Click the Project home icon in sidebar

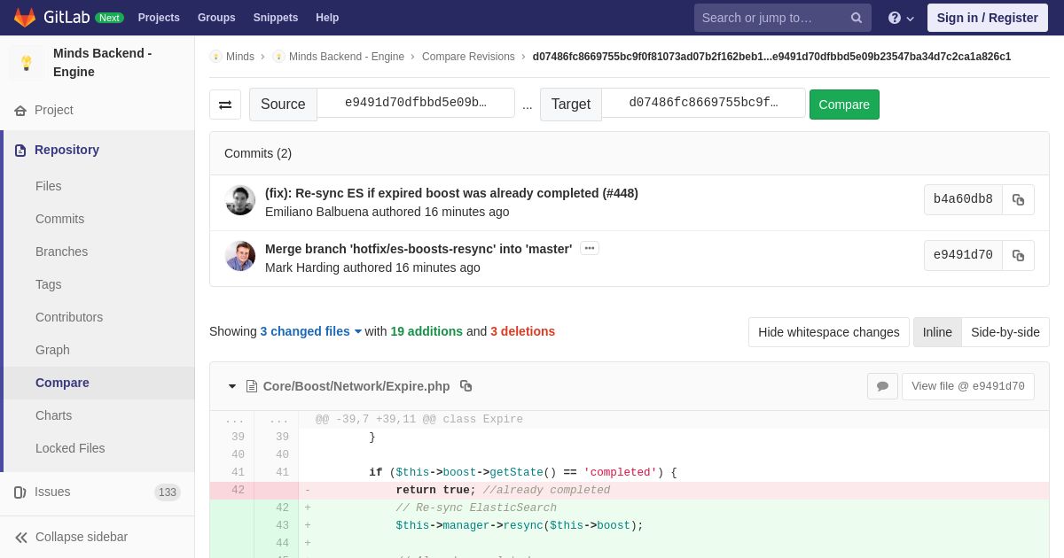click(20, 111)
